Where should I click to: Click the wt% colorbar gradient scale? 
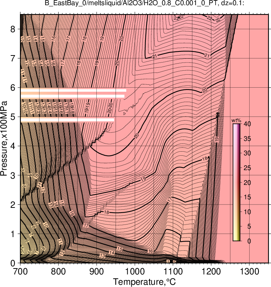[236, 182]
